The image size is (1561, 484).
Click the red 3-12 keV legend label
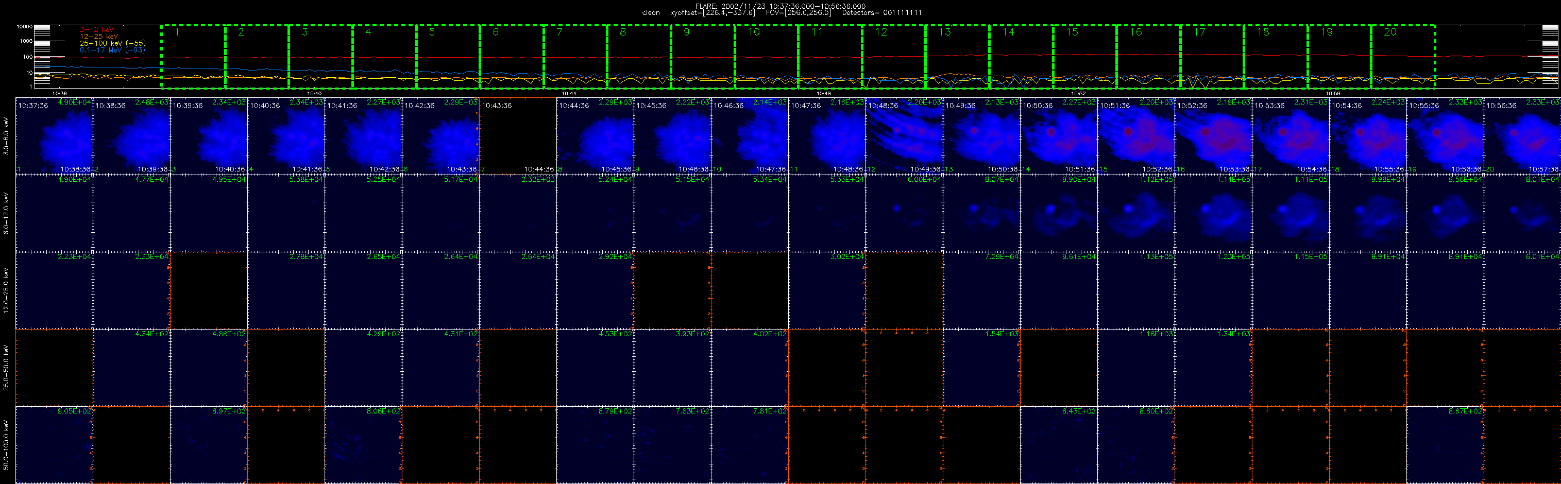click(x=96, y=30)
